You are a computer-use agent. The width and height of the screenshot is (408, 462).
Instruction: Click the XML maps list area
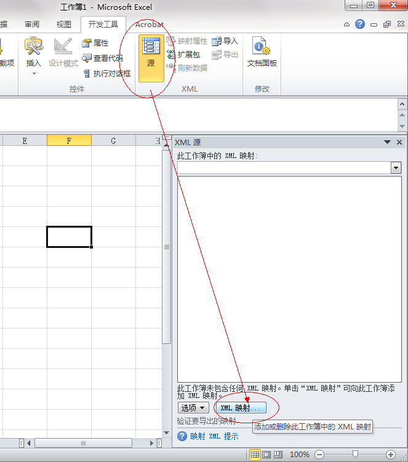tap(289, 279)
